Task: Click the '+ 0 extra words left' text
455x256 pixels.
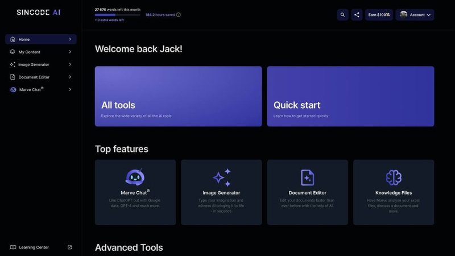Action: pos(109,20)
